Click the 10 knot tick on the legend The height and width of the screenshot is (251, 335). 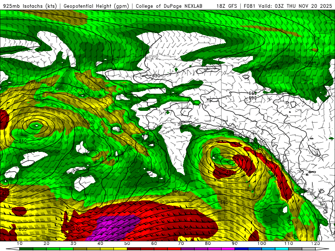[x=19, y=243]
